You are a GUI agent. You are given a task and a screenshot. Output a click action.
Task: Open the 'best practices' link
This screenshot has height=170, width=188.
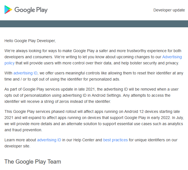pyautogui.click(x=115, y=140)
